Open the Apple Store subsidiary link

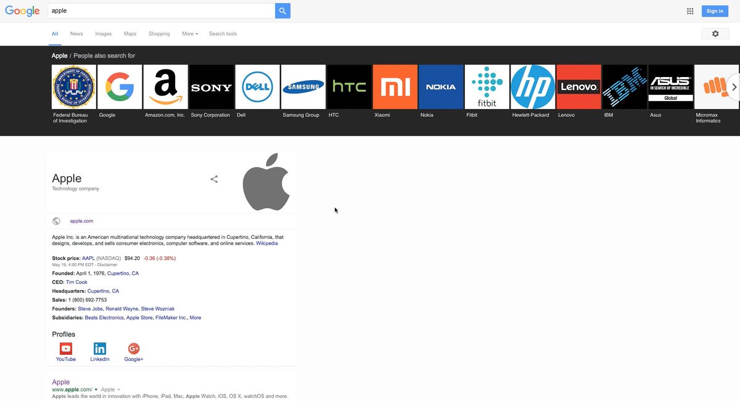139,318
